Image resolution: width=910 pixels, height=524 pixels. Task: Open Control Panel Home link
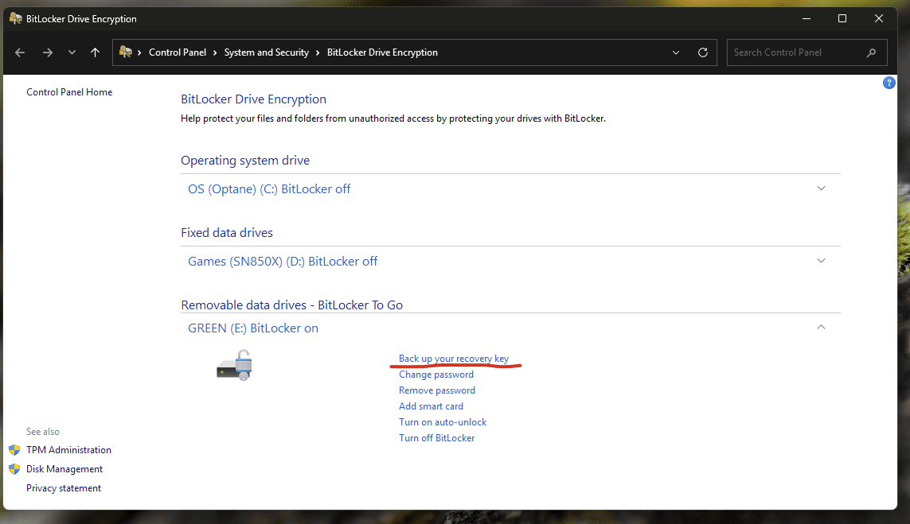(69, 92)
